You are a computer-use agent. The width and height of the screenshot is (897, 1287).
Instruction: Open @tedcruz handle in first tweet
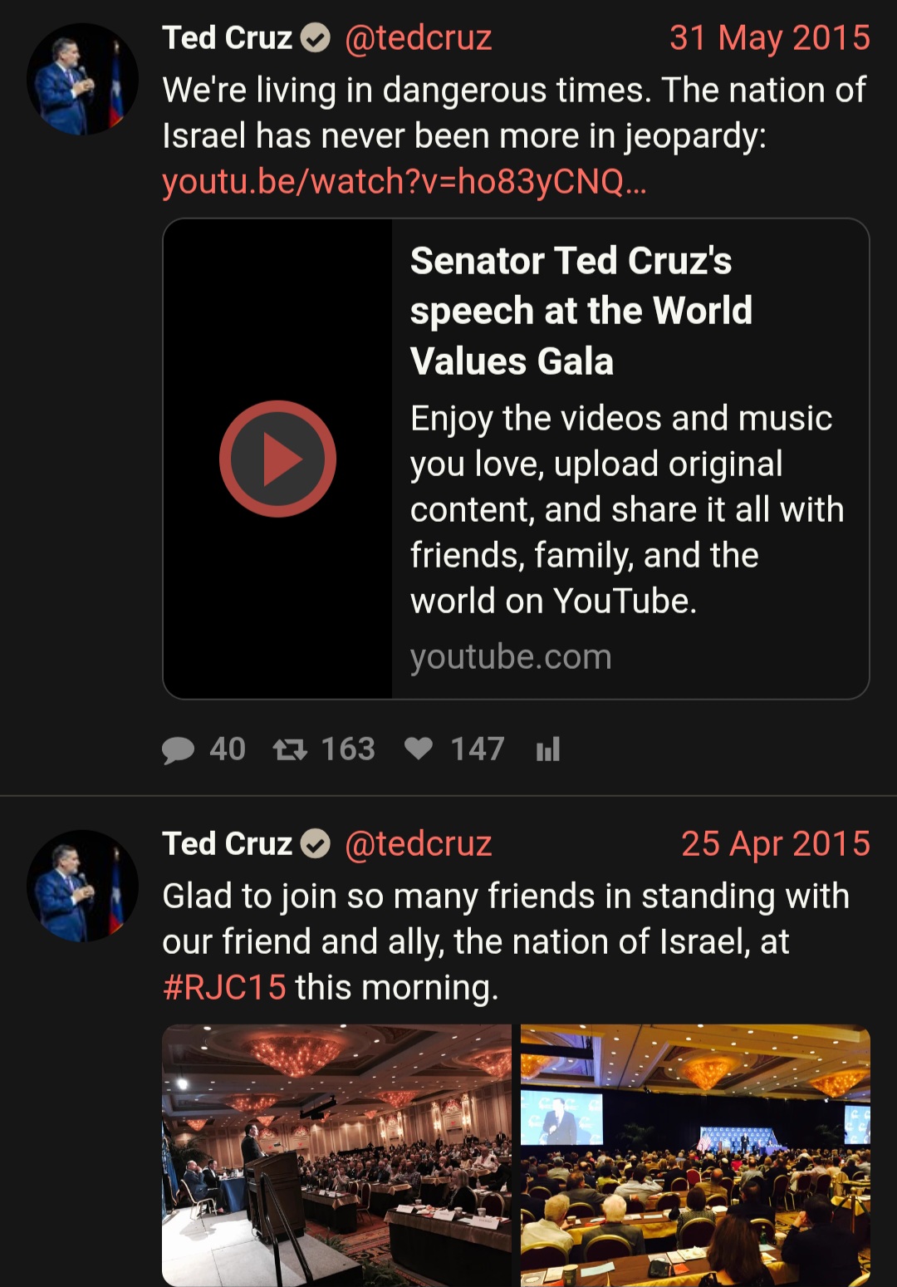tap(418, 38)
